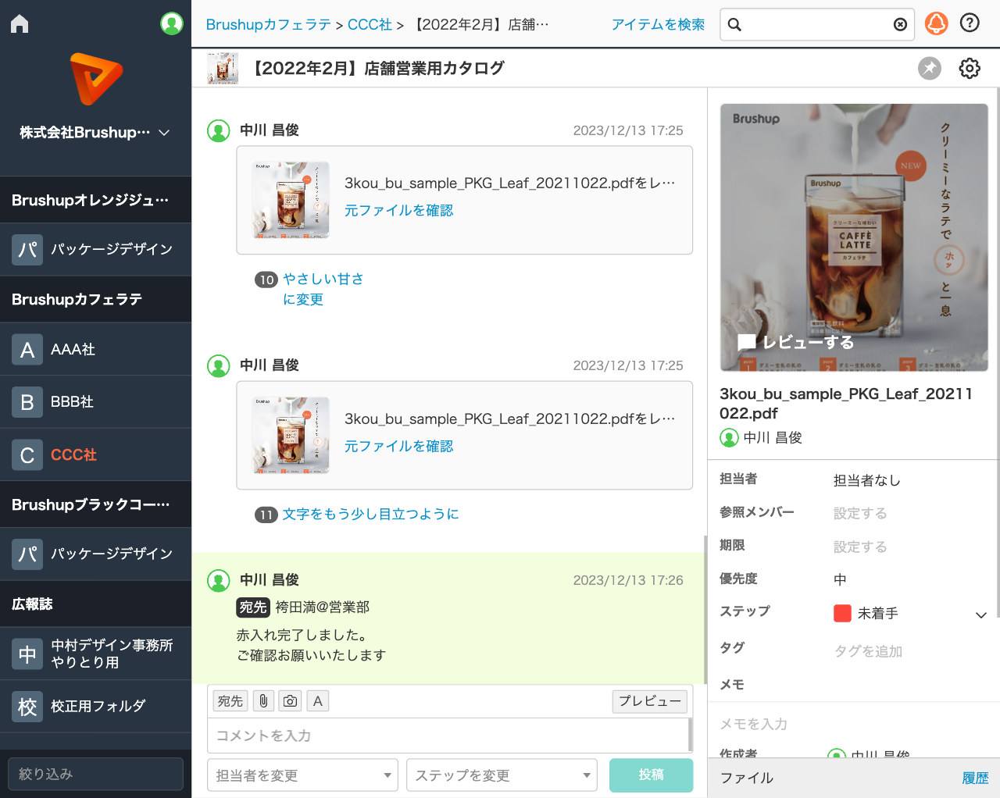The image size is (1000, 798).
Task: Click the アイテムを検索 link
Action: click(x=658, y=24)
